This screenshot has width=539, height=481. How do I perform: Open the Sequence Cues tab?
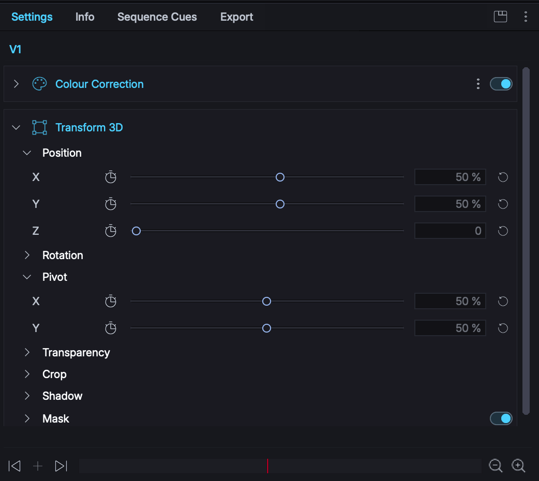pyautogui.click(x=157, y=17)
